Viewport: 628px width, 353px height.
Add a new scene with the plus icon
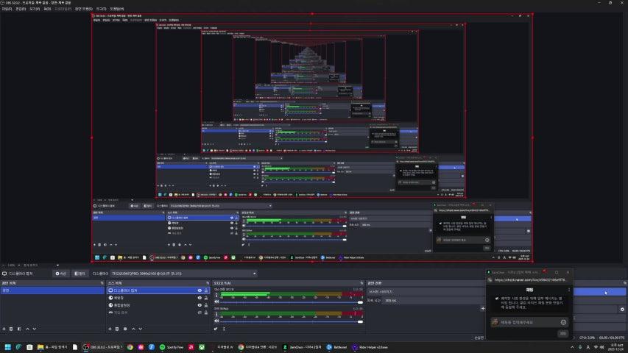pyautogui.click(x=4, y=329)
